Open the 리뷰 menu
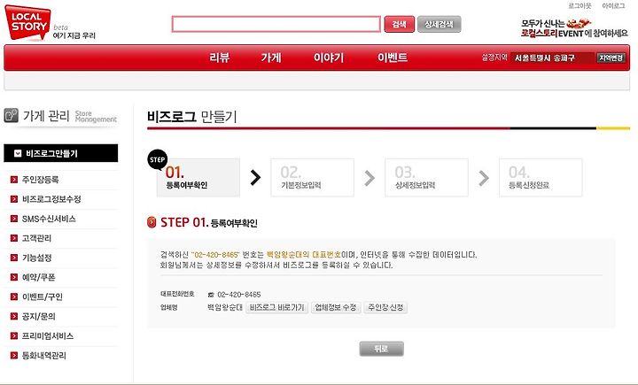 (220, 58)
